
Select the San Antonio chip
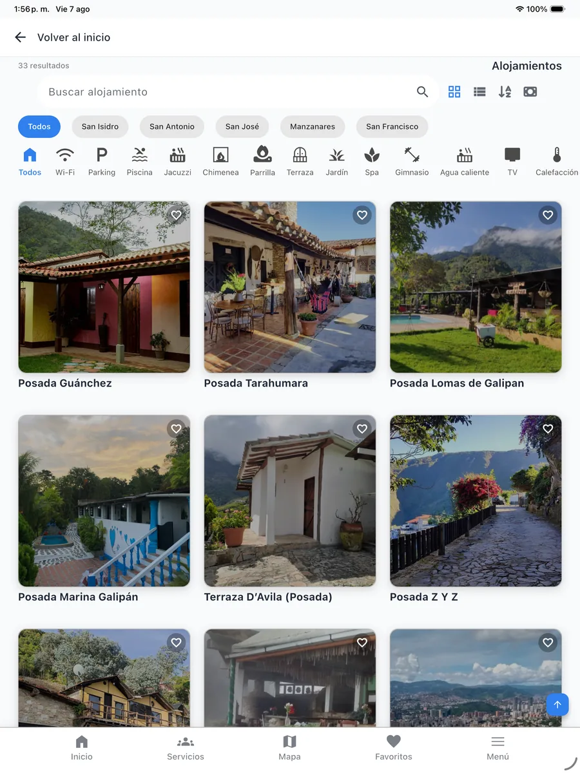(172, 127)
